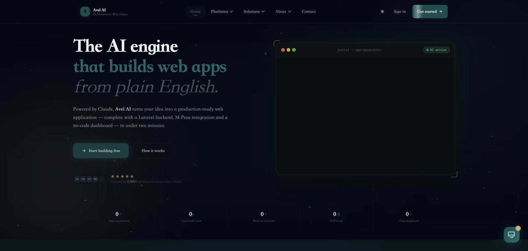
Task: Expand the Platforms dropdown menu
Action: tap(222, 11)
